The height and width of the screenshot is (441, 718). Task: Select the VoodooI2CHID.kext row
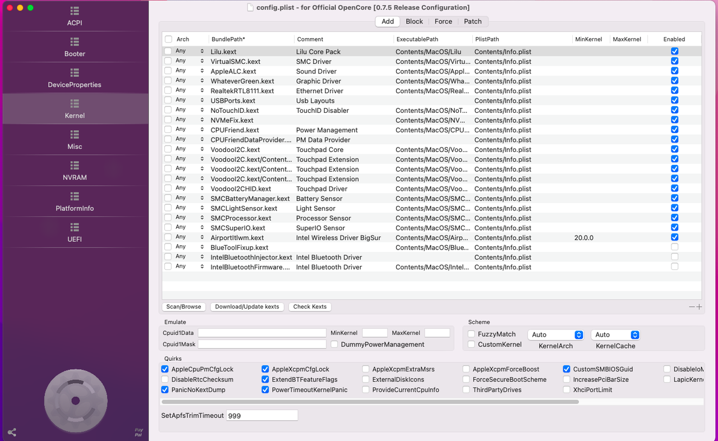click(431, 189)
